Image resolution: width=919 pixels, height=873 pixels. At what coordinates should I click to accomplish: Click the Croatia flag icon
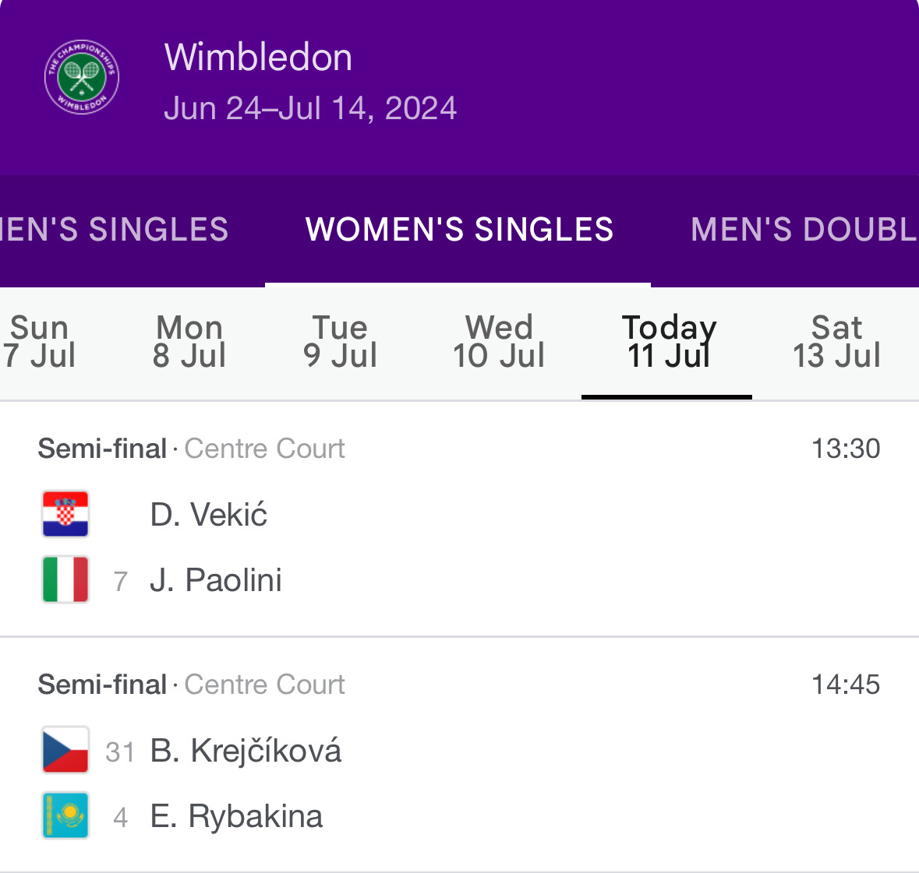[x=65, y=514]
